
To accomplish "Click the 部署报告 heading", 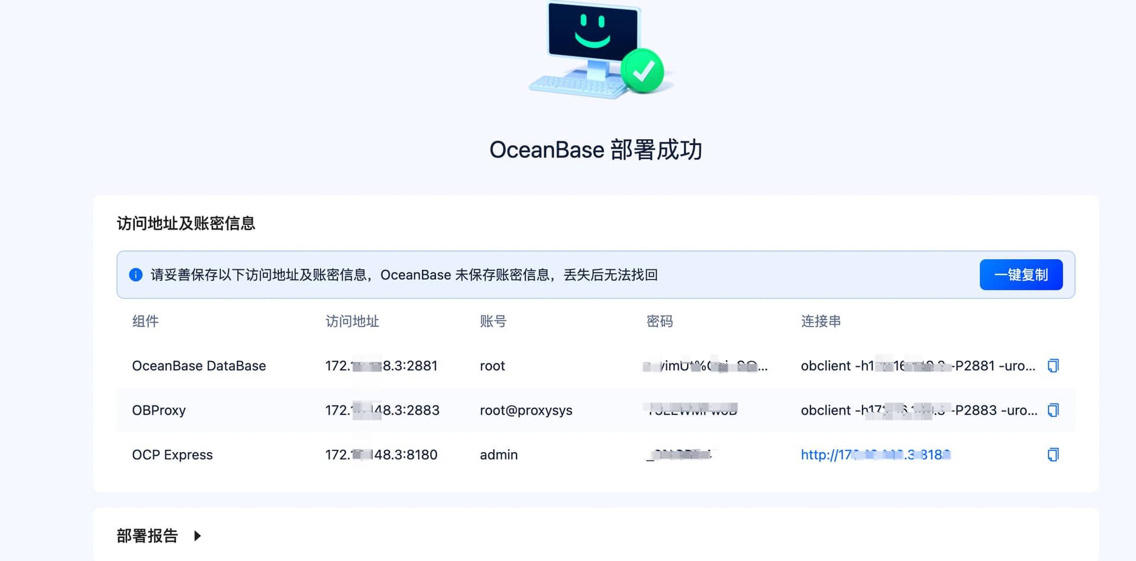I will (147, 536).
